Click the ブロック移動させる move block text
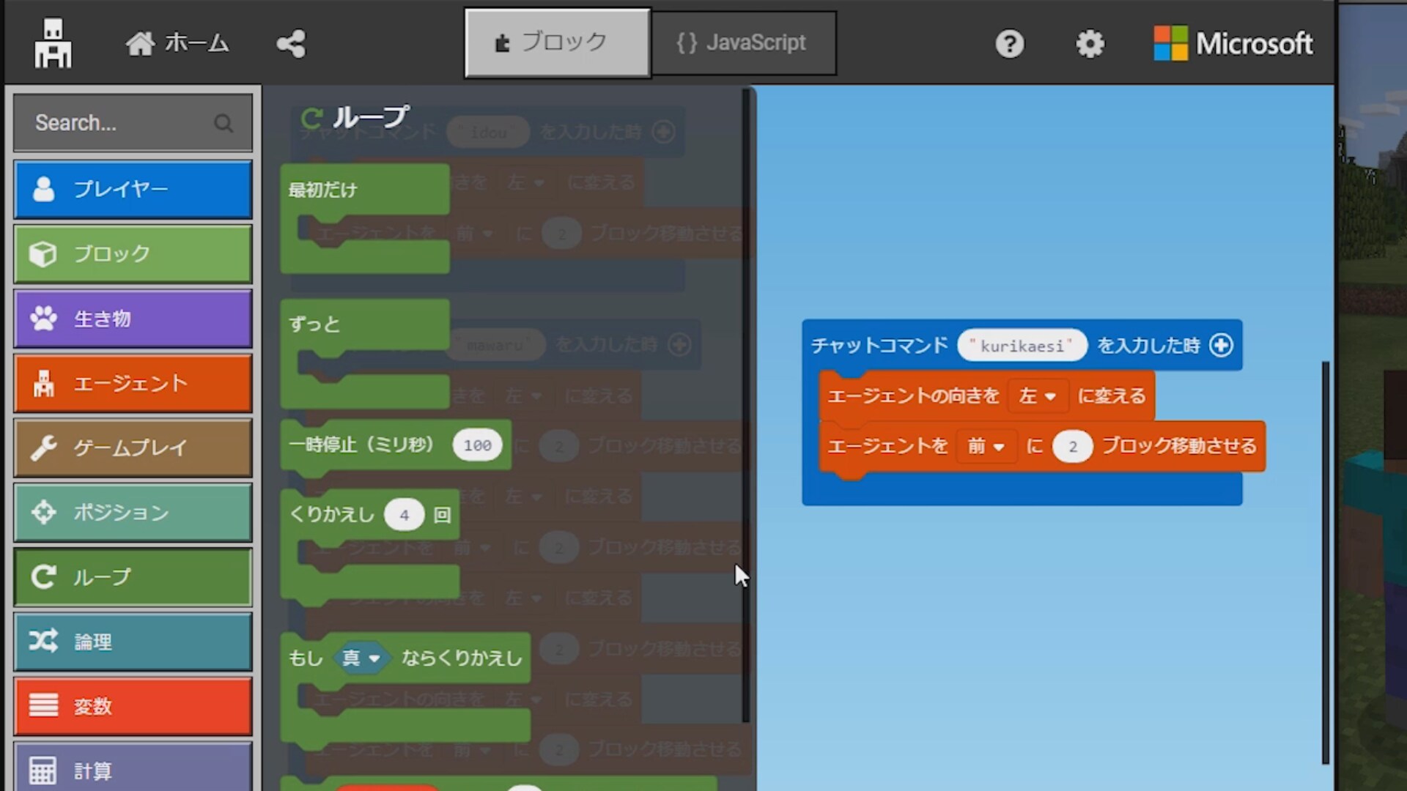The width and height of the screenshot is (1407, 791). (x=1179, y=446)
